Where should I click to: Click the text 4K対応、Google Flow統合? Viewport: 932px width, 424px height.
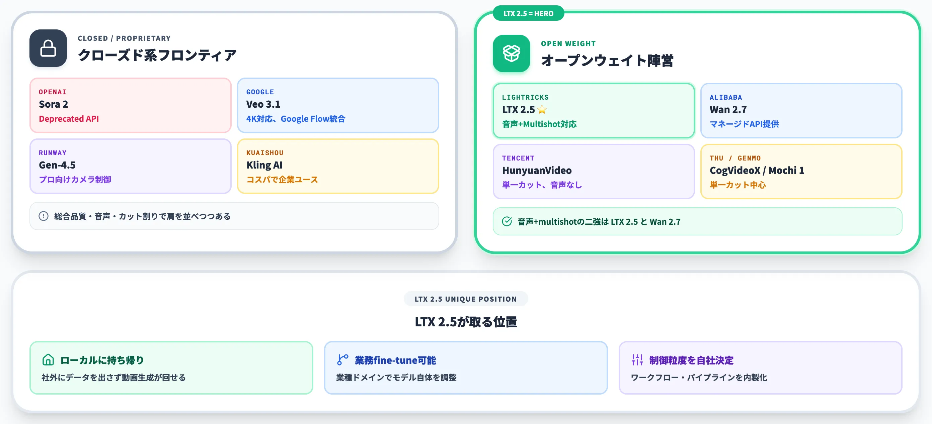(x=296, y=119)
